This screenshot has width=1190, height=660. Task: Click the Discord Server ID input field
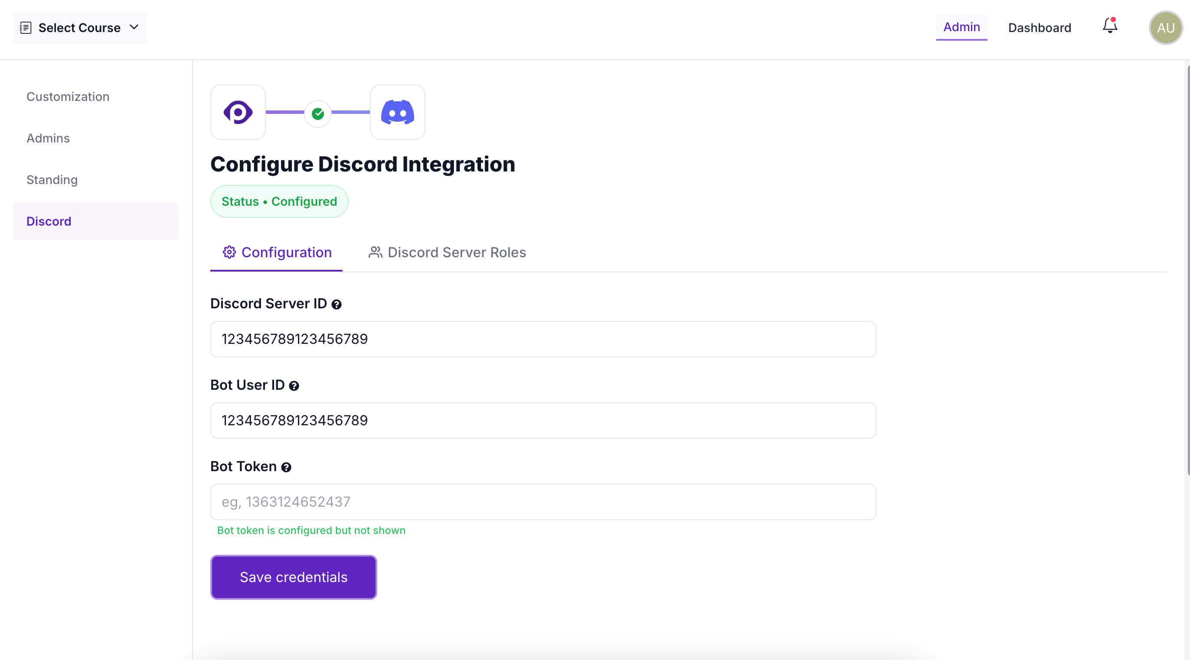click(543, 339)
